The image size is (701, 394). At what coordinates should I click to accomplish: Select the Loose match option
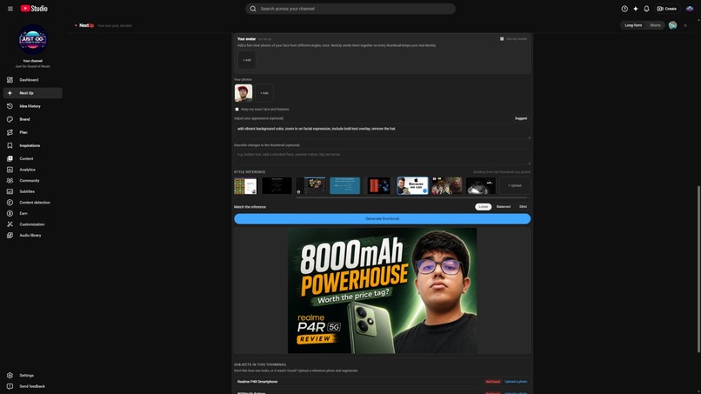pyautogui.click(x=484, y=207)
